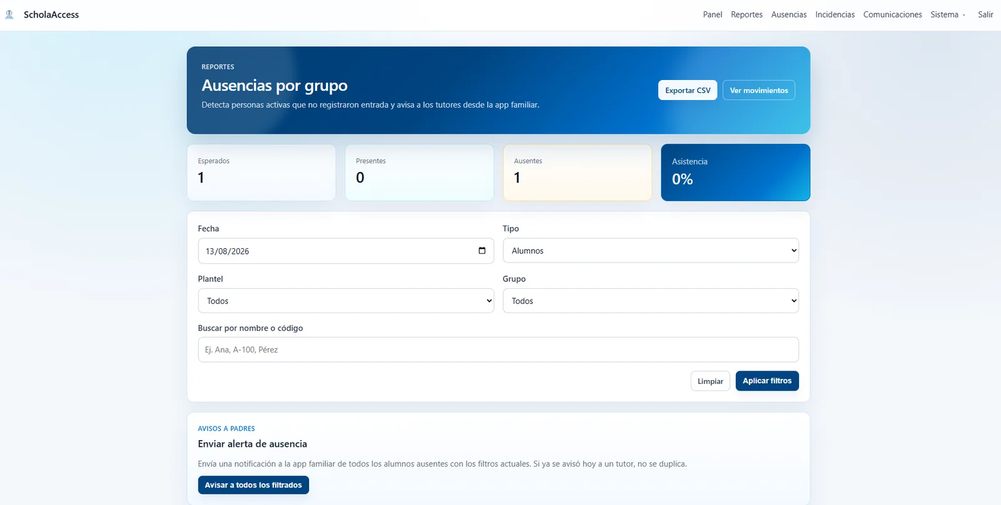This screenshot has height=505, width=1001.
Task: Click the ScholaAccess logo icon
Action: click(9, 14)
